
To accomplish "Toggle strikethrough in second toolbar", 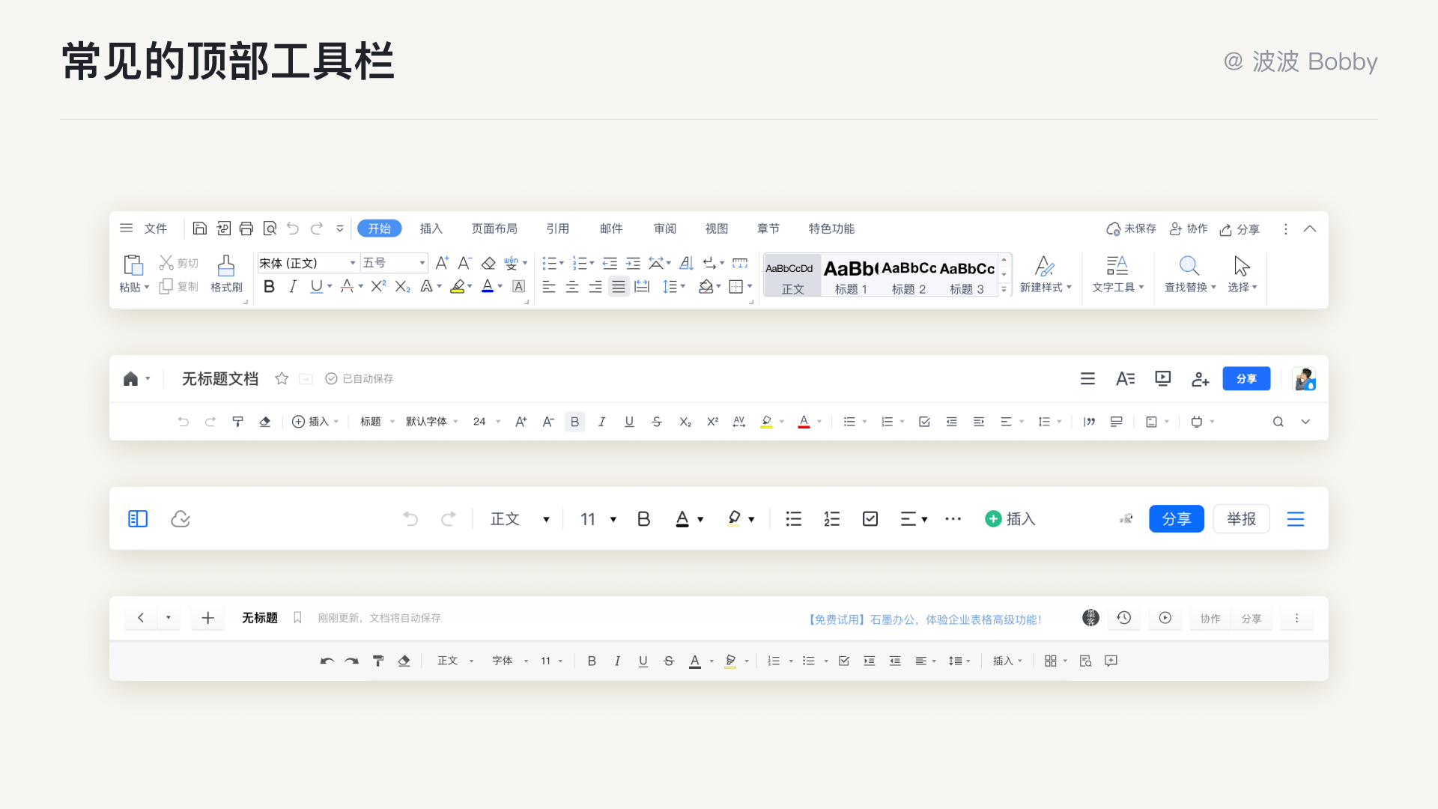I will pyautogui.click(x=657, y=422).
